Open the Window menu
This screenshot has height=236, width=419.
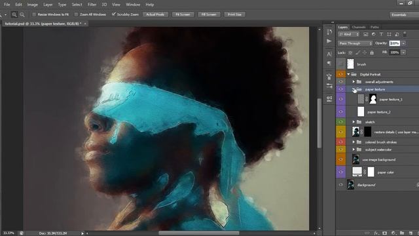coord(133,5)
